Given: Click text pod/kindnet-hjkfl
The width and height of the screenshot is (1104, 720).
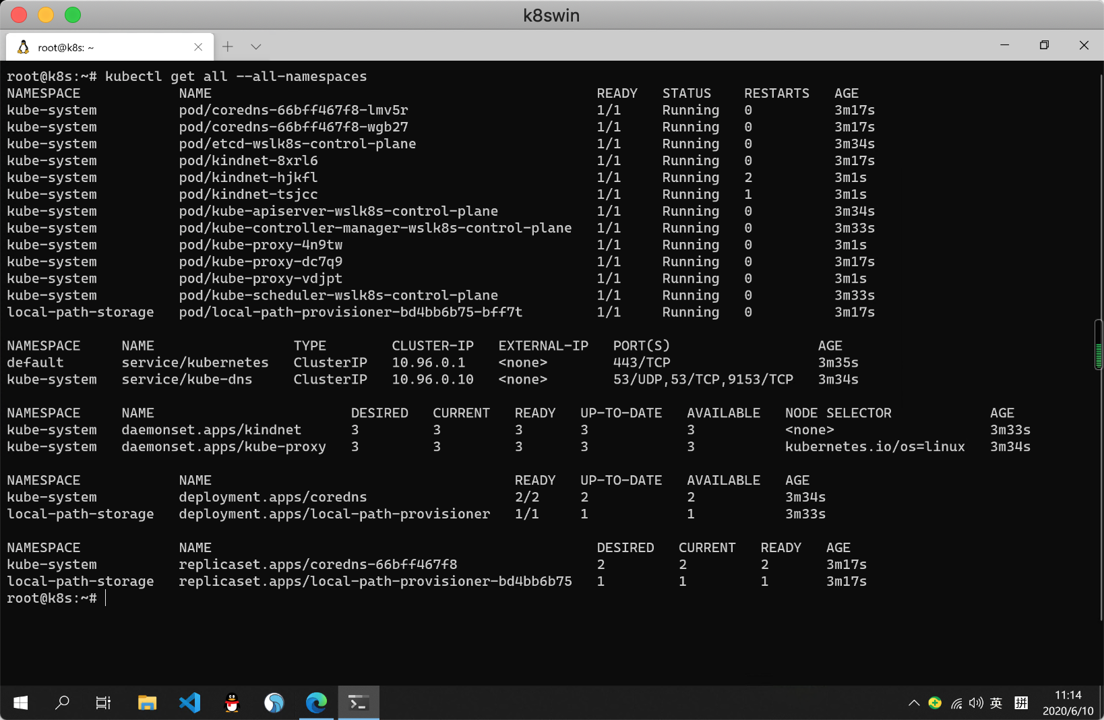Looking at the screenshot, I should coord(248,177).
